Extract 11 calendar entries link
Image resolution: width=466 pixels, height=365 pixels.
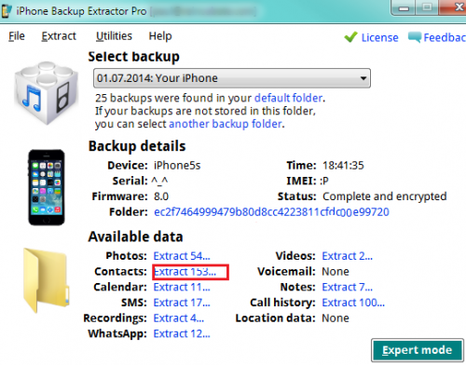[182, 287]
